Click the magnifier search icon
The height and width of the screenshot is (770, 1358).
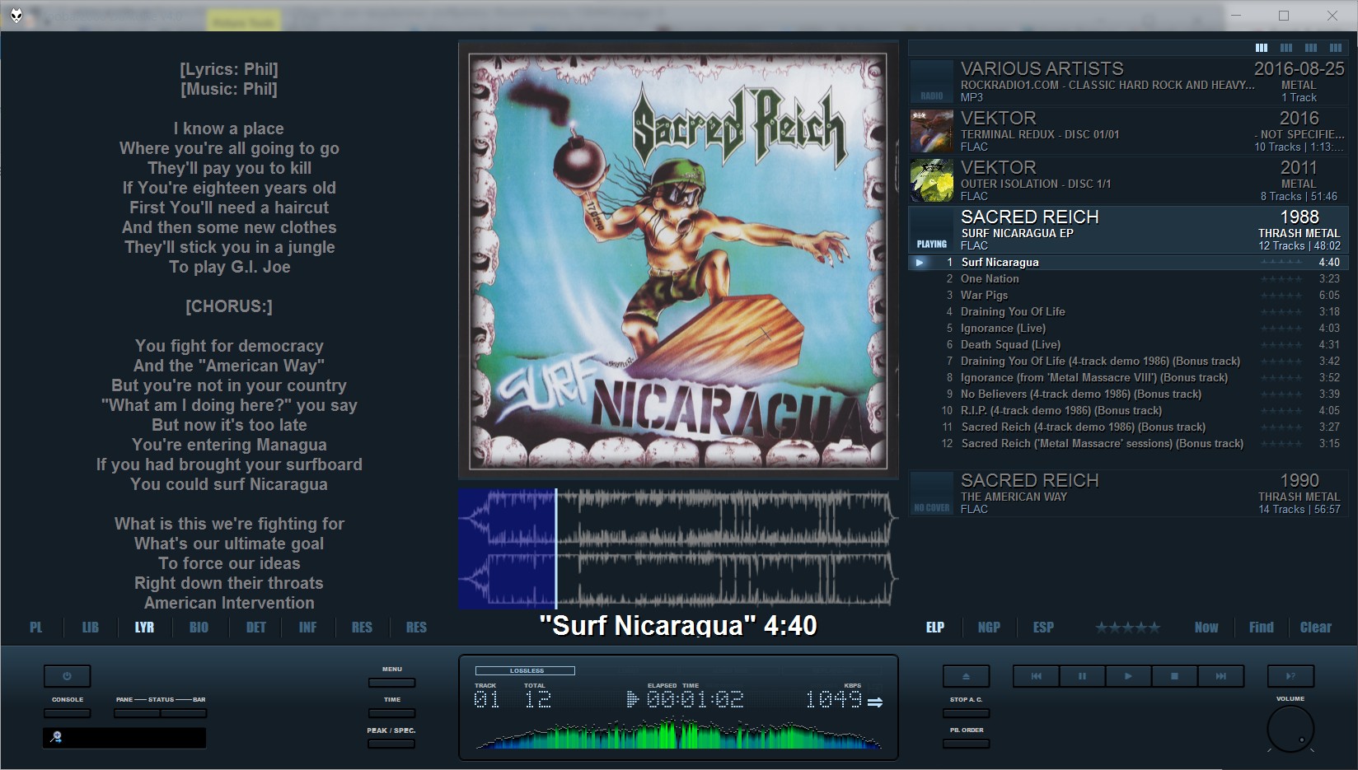pos(56,737)
